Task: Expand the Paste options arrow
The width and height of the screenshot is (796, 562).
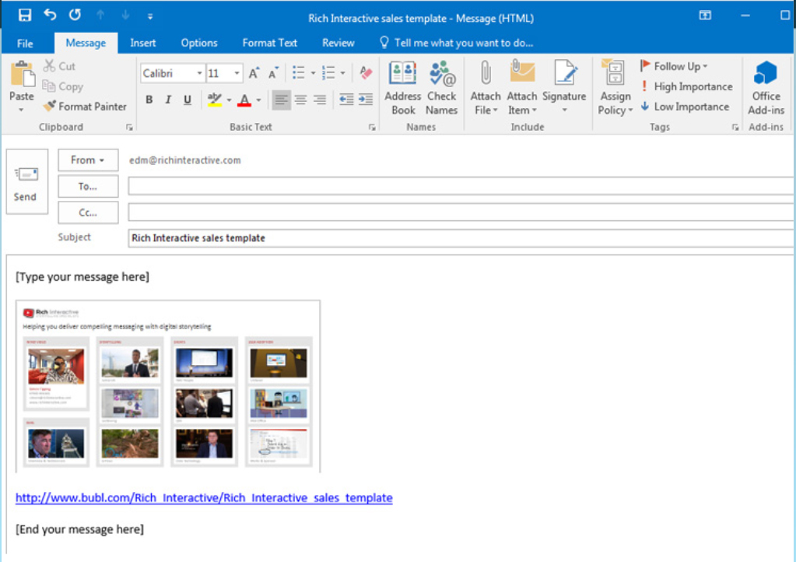Action: tap(21, 110)
